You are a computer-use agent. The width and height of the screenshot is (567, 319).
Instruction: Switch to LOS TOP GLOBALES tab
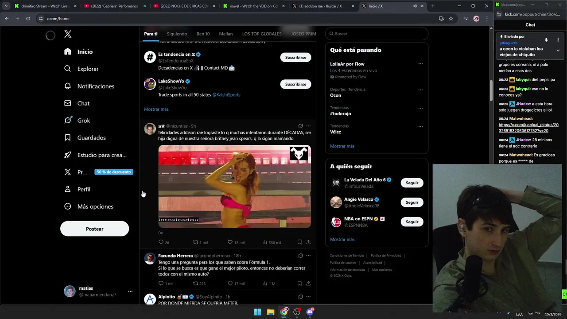(262, 34)
